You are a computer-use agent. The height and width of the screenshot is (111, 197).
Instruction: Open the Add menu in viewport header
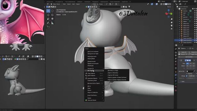coord(73,4)
